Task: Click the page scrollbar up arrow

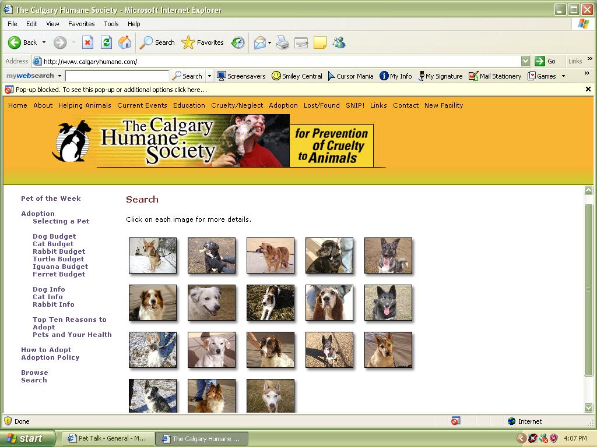Action: [589, 190]
